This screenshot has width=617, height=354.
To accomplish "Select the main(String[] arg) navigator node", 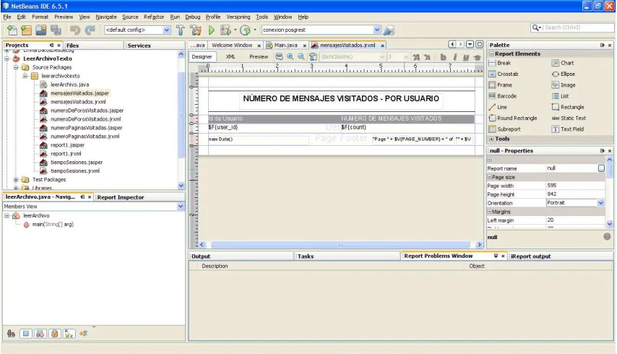I will pyautogui.click(x=53, y=225).
